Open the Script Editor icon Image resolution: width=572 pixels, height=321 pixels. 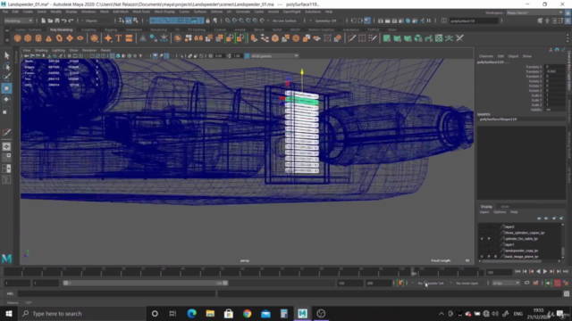click(566, 293)
